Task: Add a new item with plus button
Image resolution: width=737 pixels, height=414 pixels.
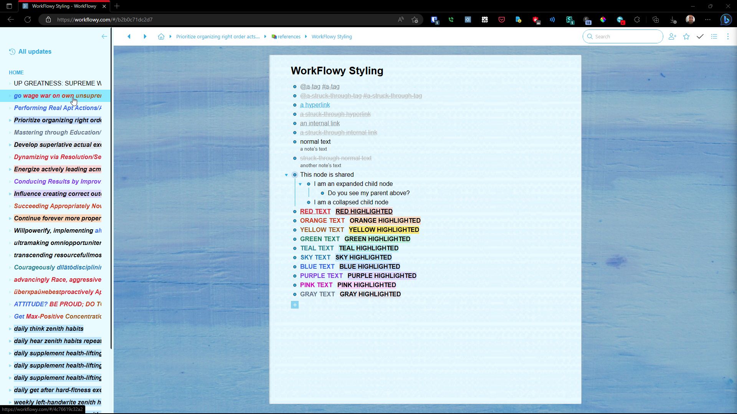Action: (x=295, y=305)
